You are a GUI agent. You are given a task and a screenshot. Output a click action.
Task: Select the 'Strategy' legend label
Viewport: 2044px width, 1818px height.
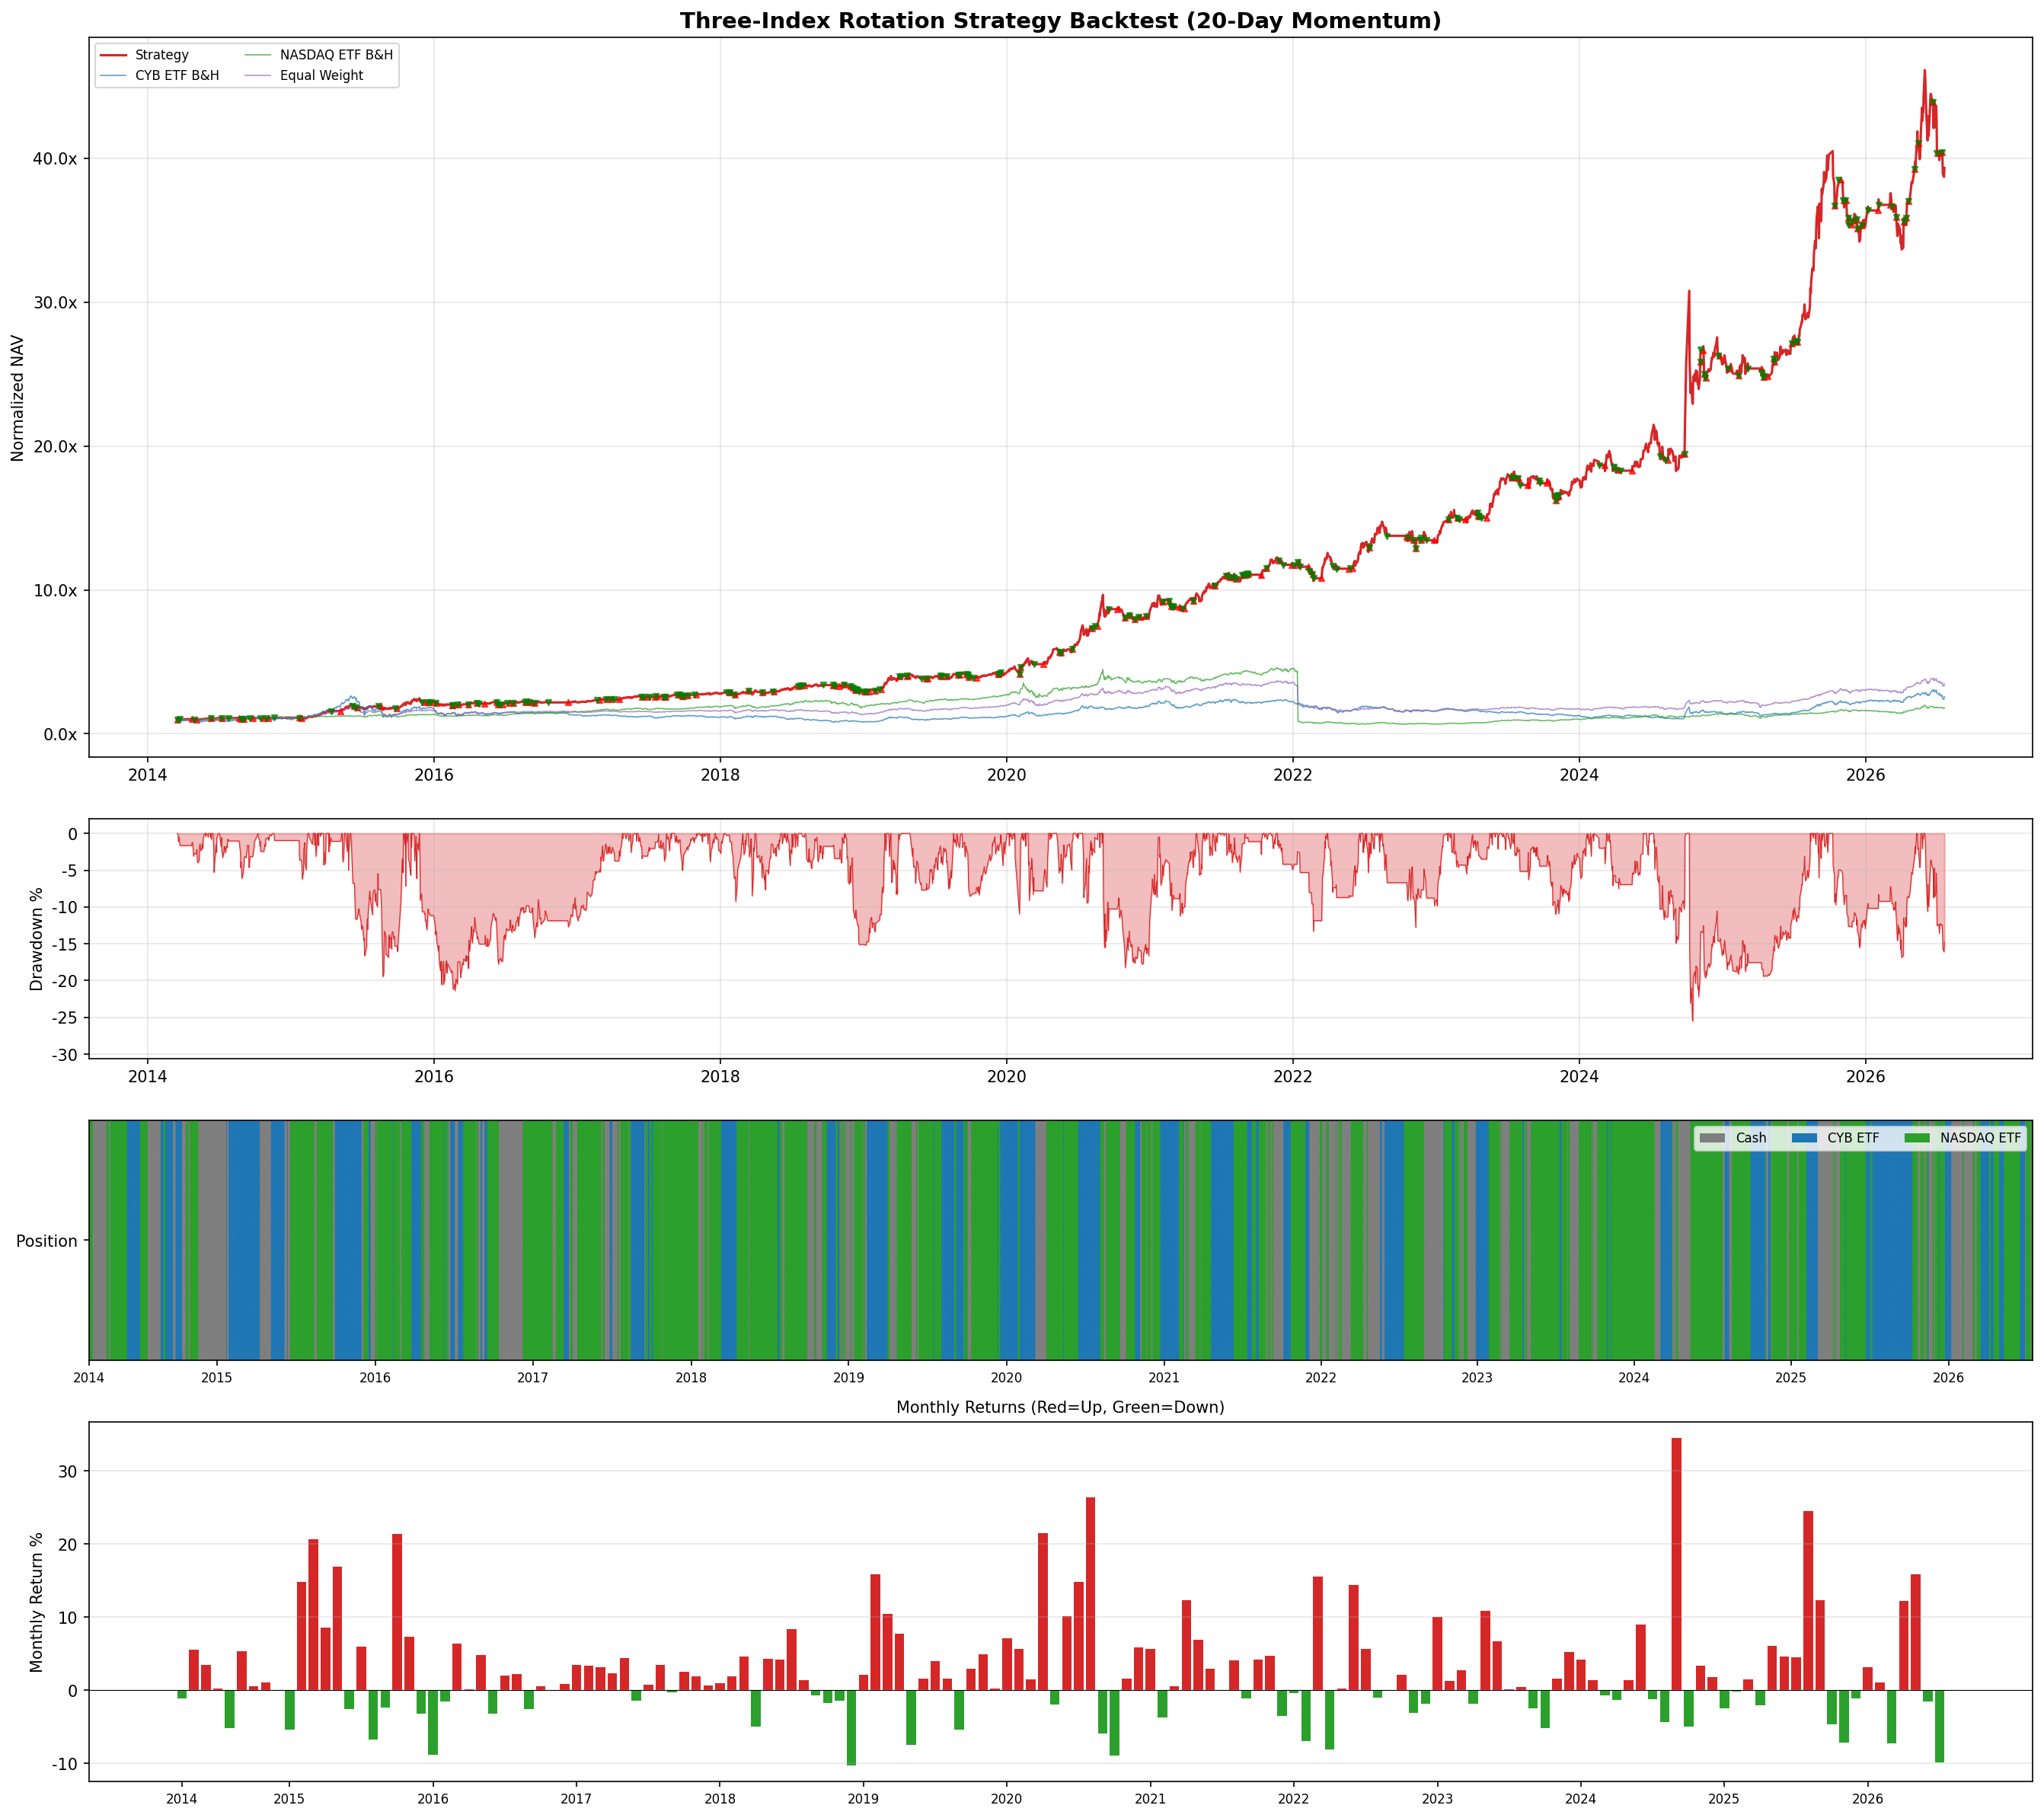(162, 55)
